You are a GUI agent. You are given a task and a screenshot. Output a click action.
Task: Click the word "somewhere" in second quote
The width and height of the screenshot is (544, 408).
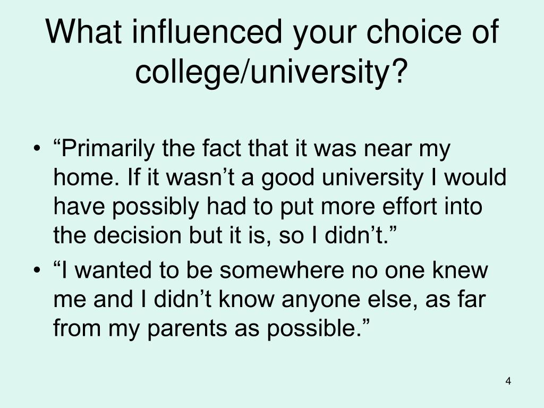(x=282, y=270)
